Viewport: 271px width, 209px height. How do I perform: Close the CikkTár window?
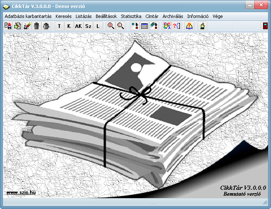(x=261, y=5)
